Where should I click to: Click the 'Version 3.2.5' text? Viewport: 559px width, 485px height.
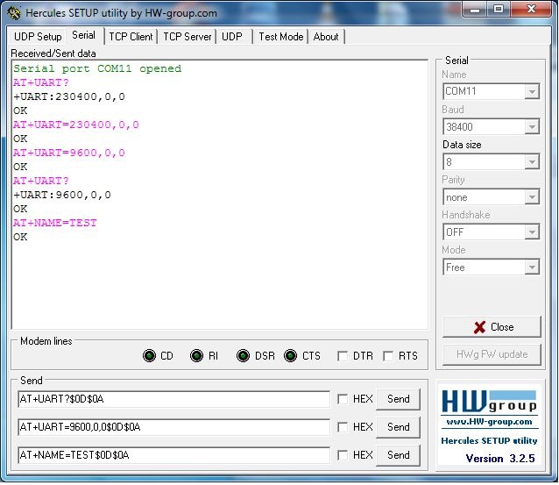pos(500,458)
